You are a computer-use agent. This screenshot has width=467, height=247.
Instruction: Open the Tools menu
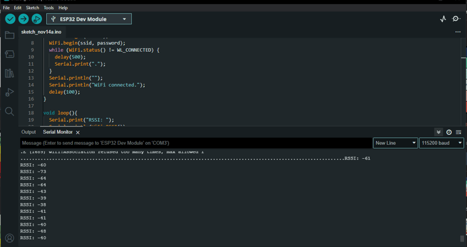tap(49, 8)
